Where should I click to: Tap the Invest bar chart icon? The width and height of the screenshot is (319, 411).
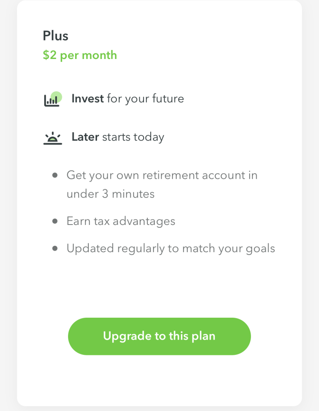(x=53, y=99)
